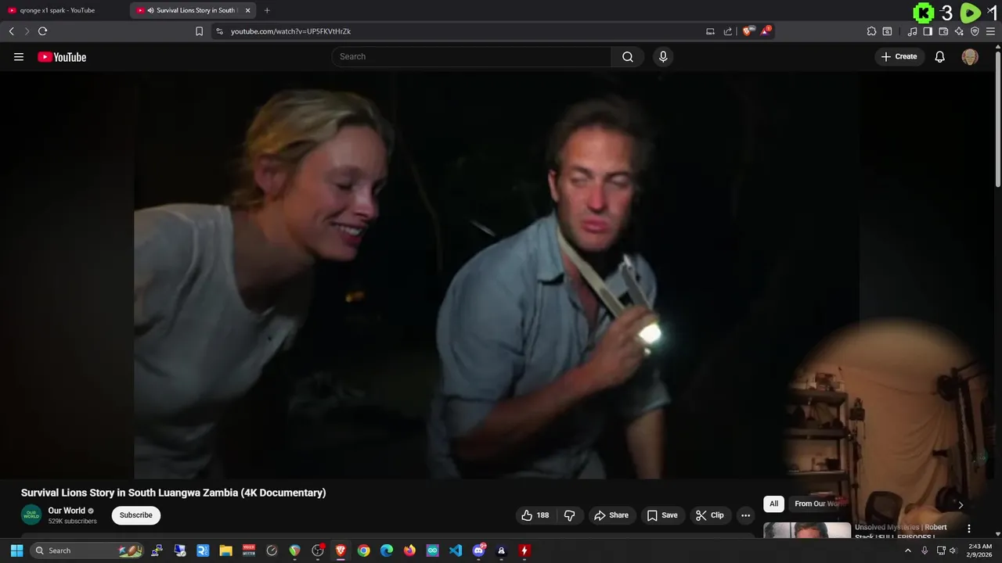Viewport: 1002px width, 563px height.
Task: Open the account avatar menu
Action: [x=970, y=56]
